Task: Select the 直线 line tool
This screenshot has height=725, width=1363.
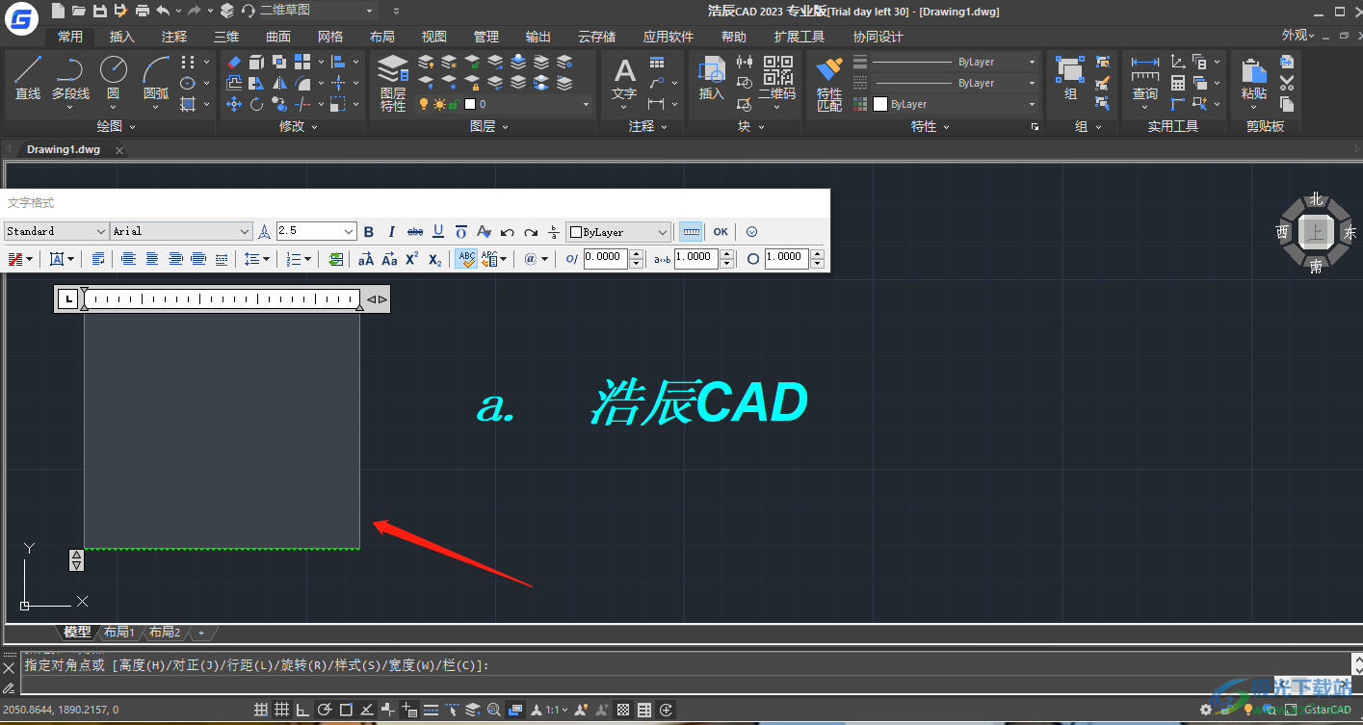Action: click(x=28, y=77)
